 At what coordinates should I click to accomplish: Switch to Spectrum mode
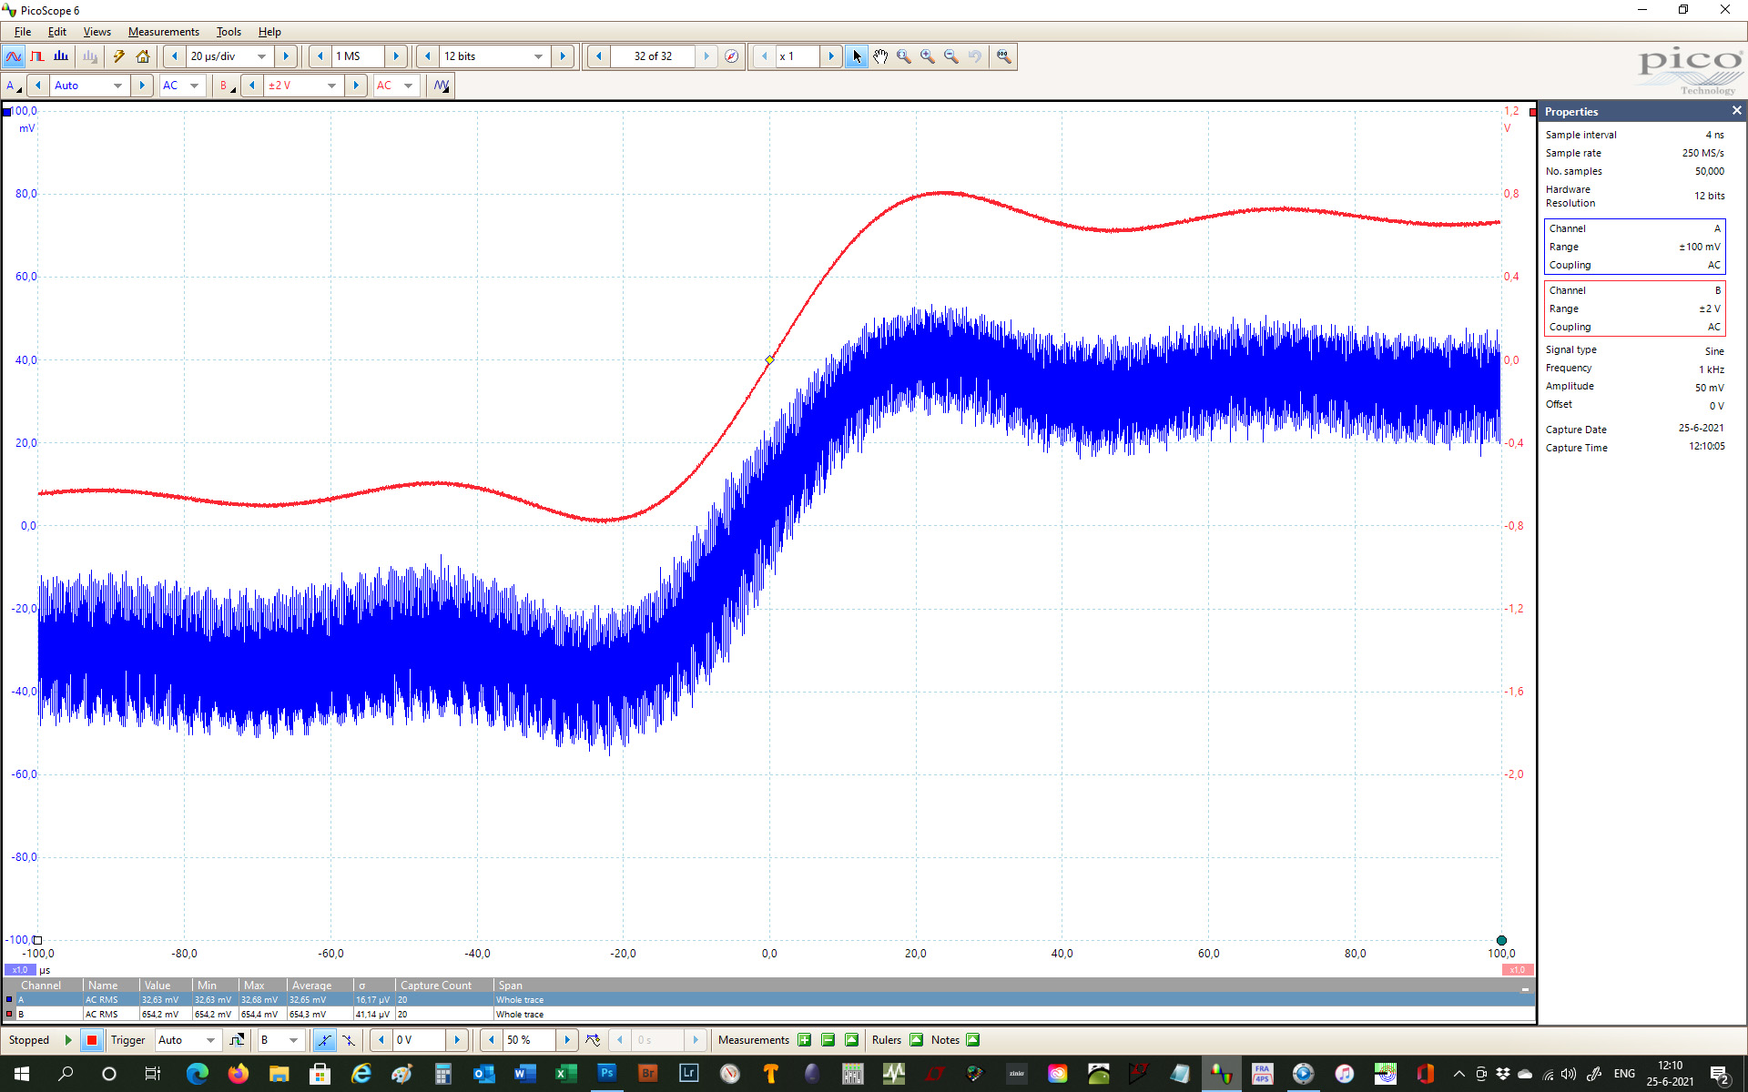click(x=61, y=56)
